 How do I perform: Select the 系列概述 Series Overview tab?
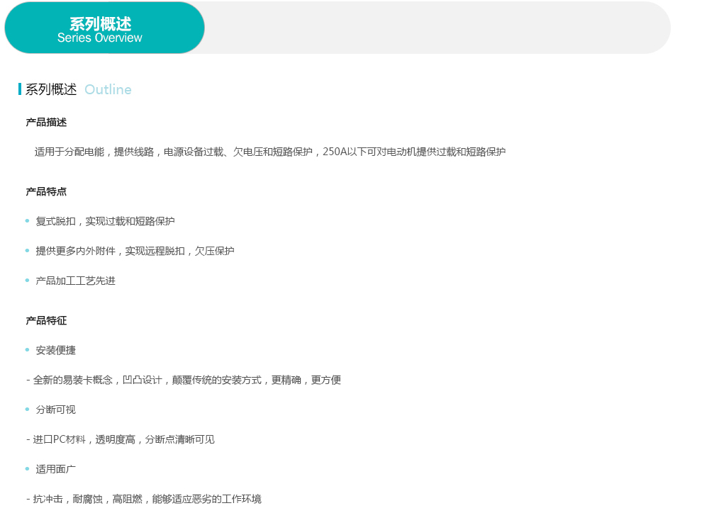pyautogui.click(x=104, y=28)
